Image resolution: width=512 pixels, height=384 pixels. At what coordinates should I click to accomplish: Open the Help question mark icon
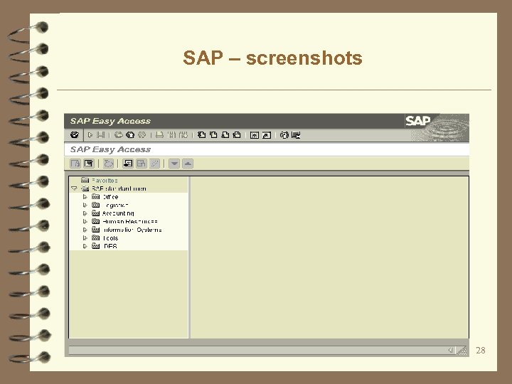(284, 135)
